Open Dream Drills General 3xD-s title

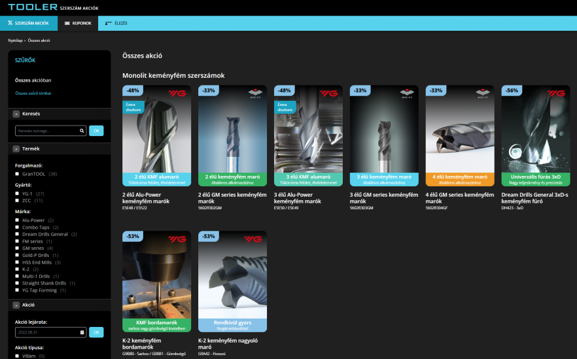tap(534, 198)
